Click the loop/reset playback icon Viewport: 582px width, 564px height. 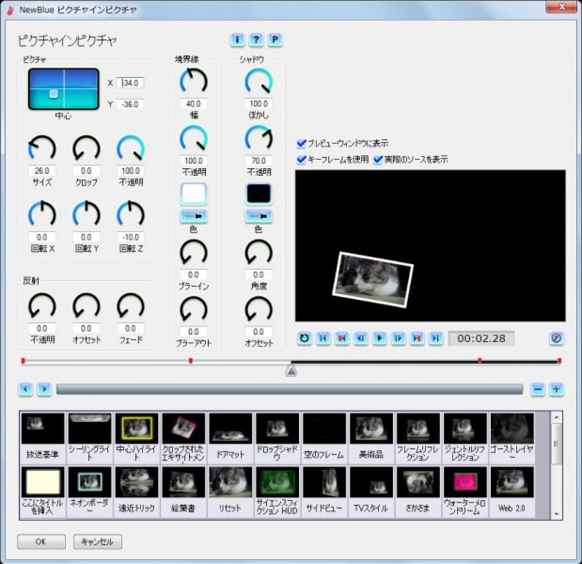tap(305, 338)
